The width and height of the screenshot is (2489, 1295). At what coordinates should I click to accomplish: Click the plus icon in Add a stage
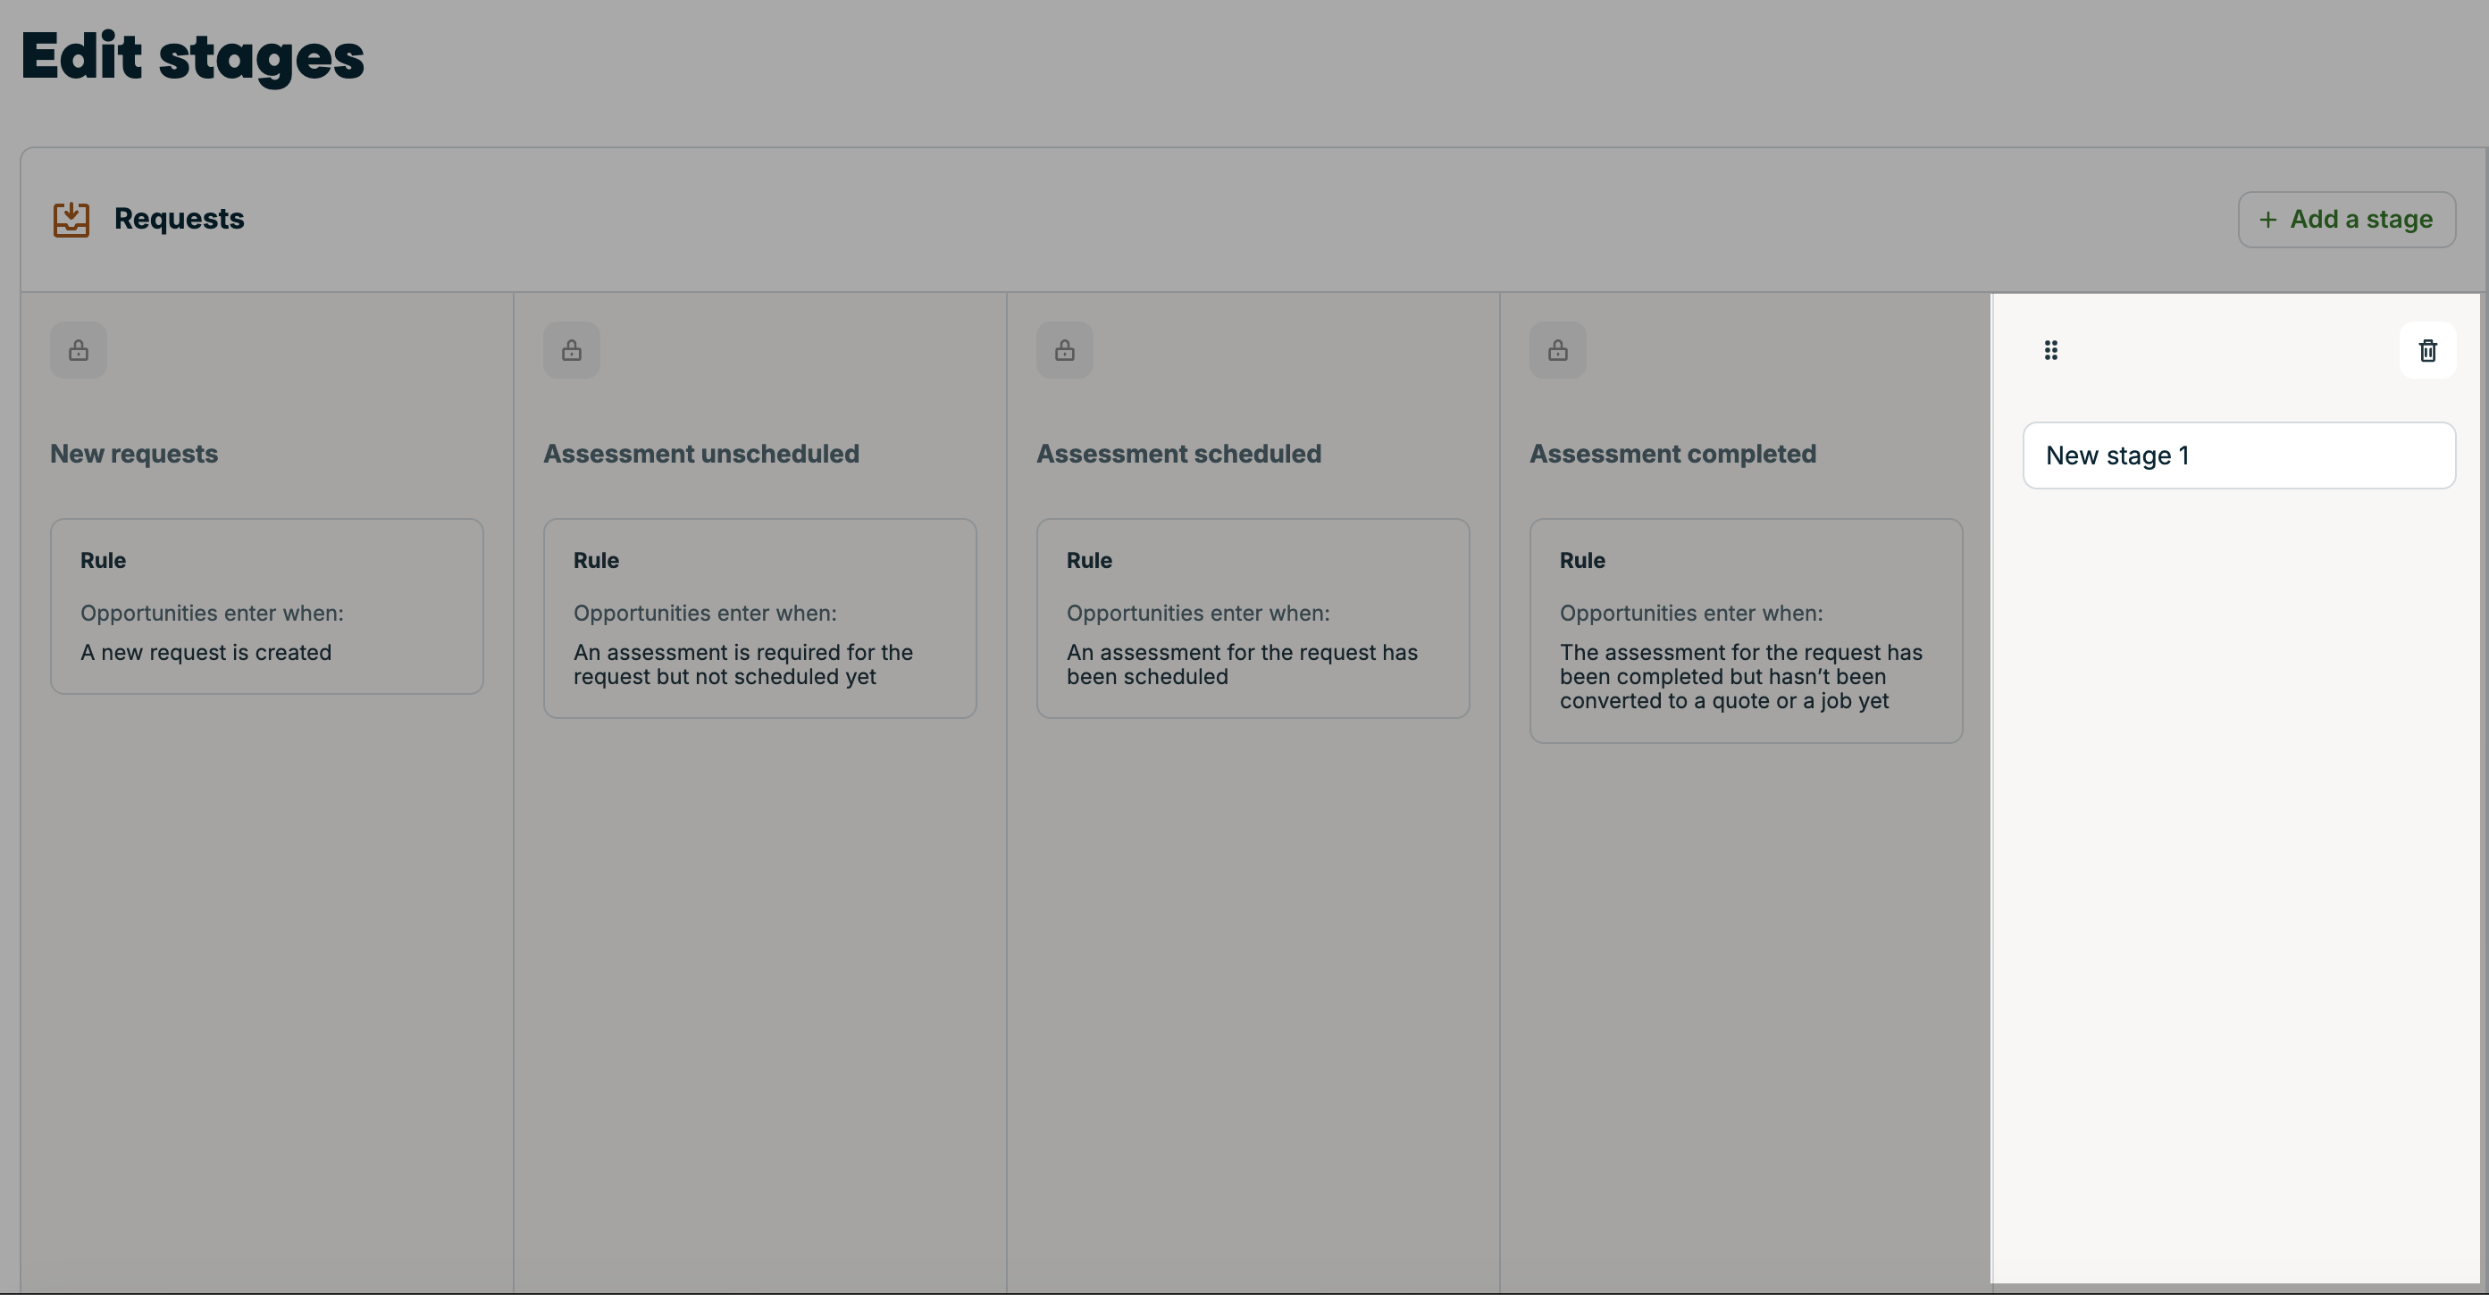point(2267,221)
